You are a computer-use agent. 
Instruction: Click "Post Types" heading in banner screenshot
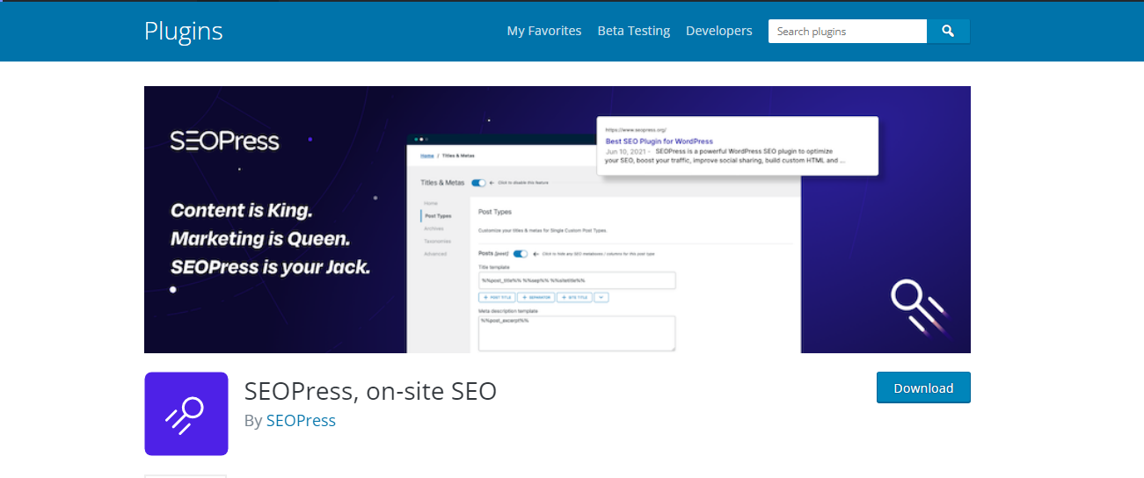tap(495, 212)
